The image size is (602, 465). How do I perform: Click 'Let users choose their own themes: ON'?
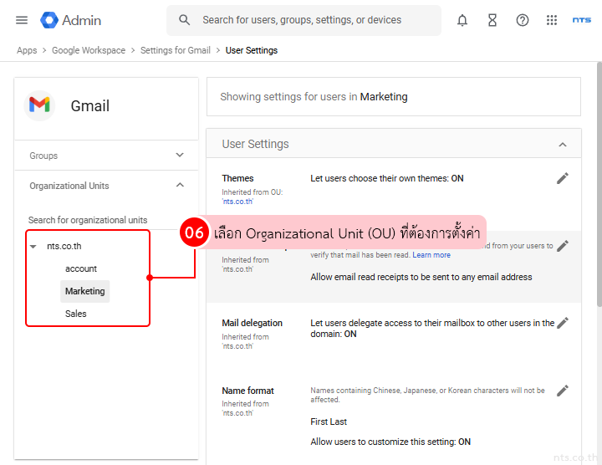387,178
